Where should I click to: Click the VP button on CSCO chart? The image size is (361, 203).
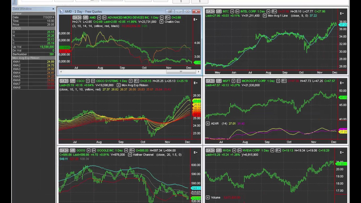pos(72,81)
